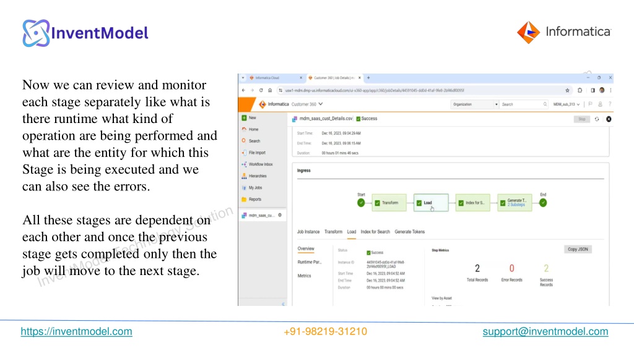Open the Overview side tab
The height and width of the screenshot is (356, 634).
[x=306, y=248]
